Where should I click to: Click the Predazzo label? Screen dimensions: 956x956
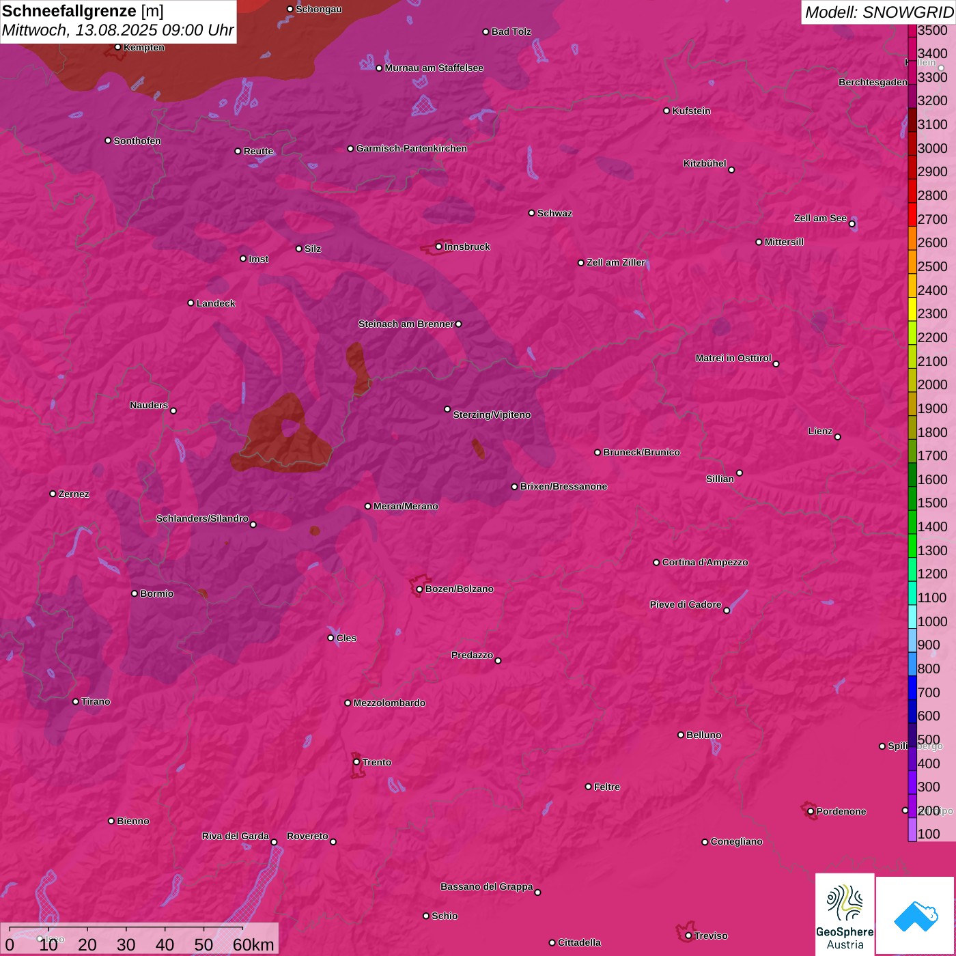(472, 655)
